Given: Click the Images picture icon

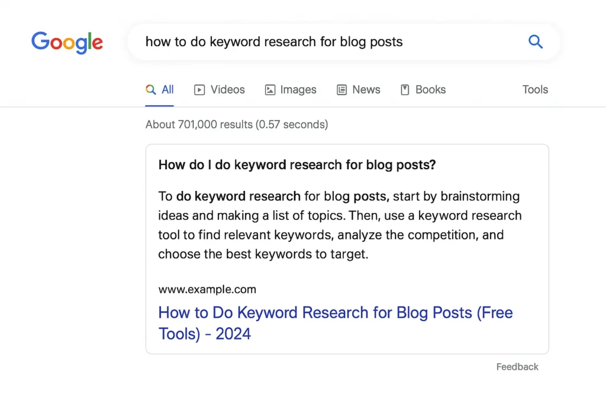Looking at the screenshot, I should coord(270,89).
